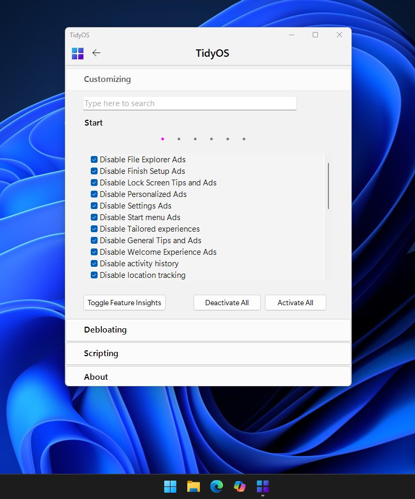Uncheck Disable File Explorer Ads
Viewport: 415px width, 499px height.
(x=94, y=160)
